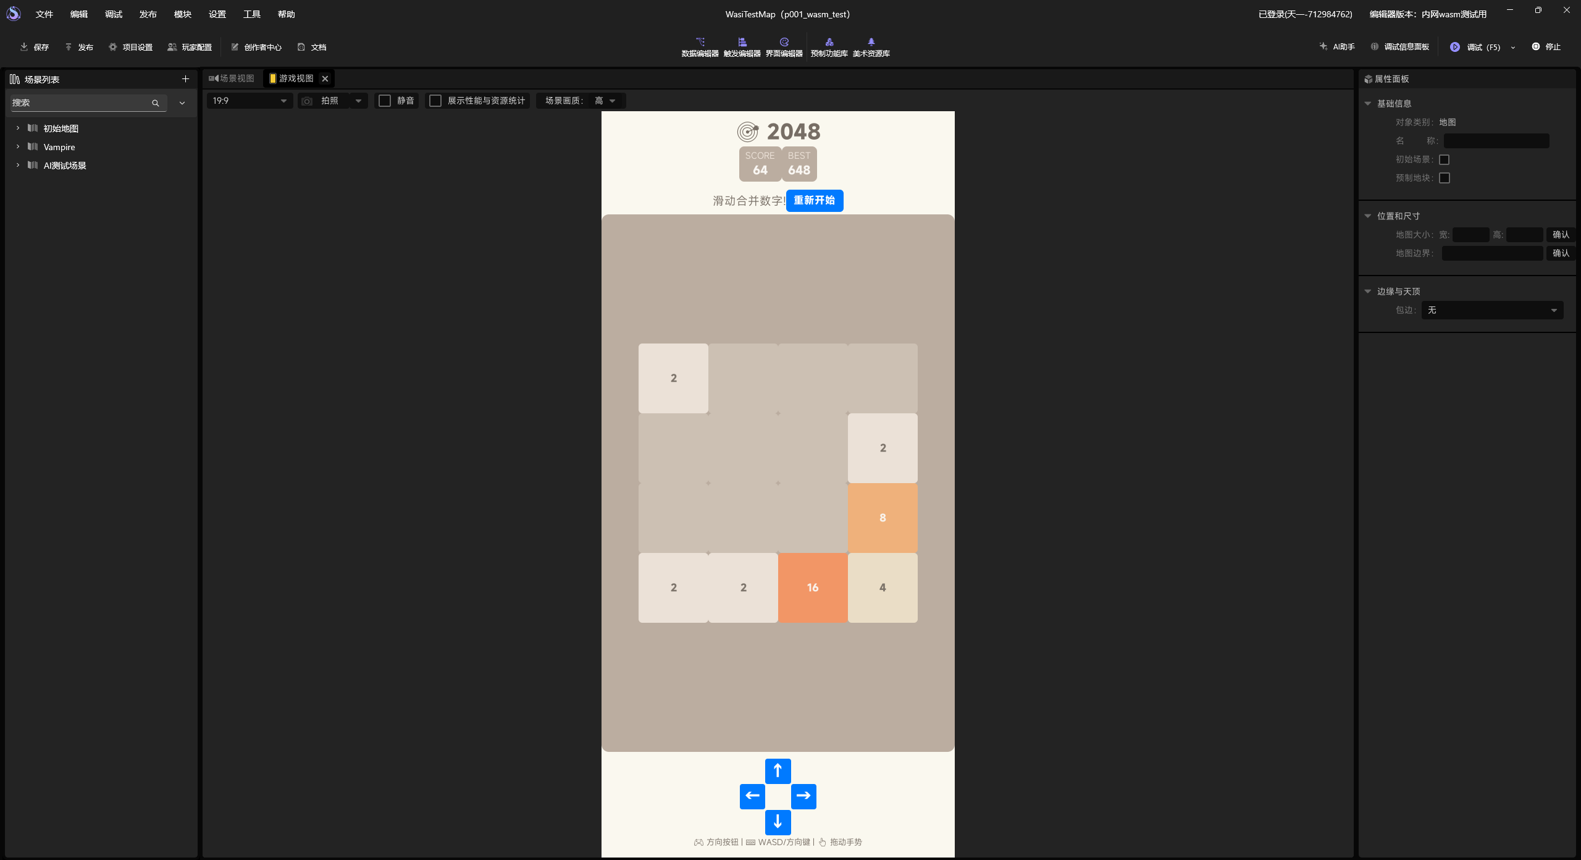
Task: Switch to the 场景视图 tab
Action: [232, 78]
